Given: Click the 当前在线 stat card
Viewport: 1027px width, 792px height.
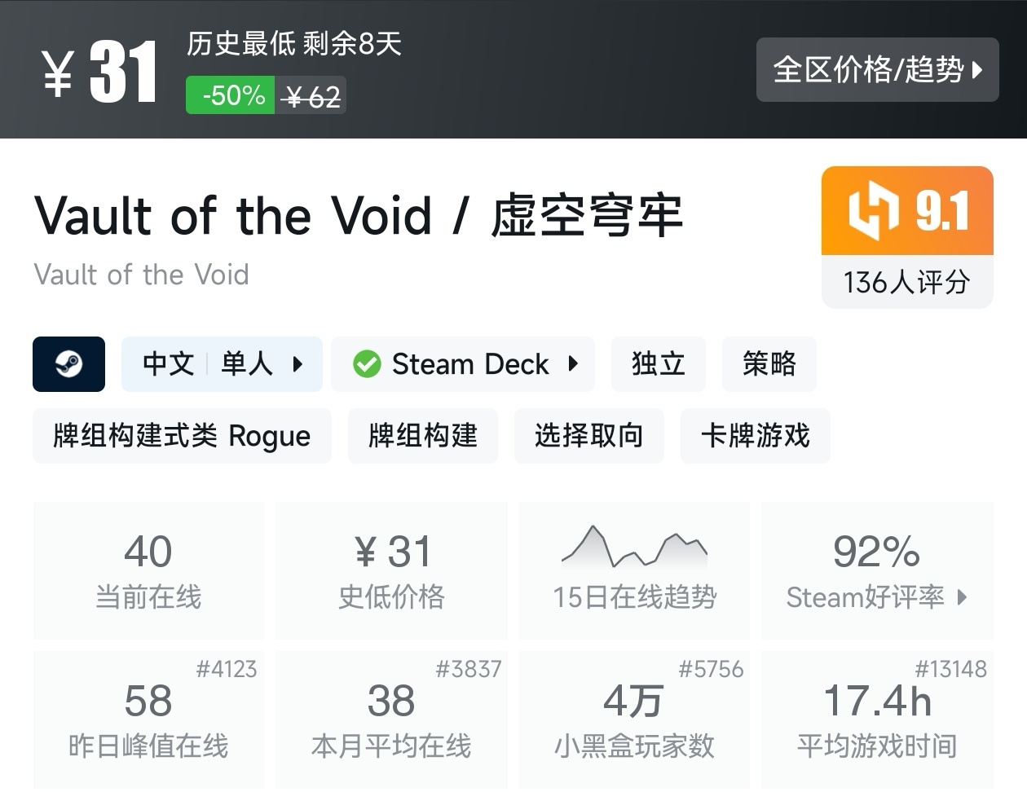Looking at the screenshot, I should coord(148,570).
